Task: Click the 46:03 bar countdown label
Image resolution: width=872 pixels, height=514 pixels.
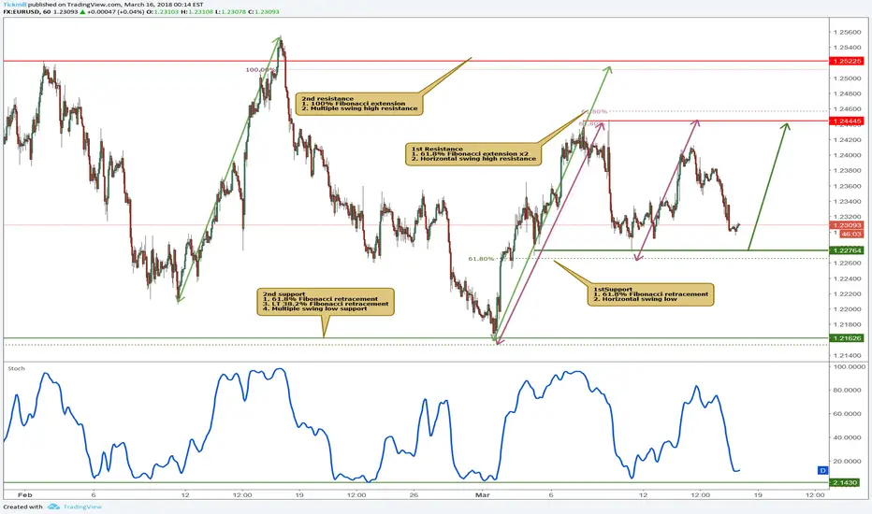Action: tap(851, 235)
